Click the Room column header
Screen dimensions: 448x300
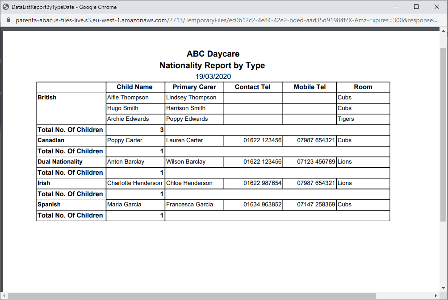click(363, 87)
